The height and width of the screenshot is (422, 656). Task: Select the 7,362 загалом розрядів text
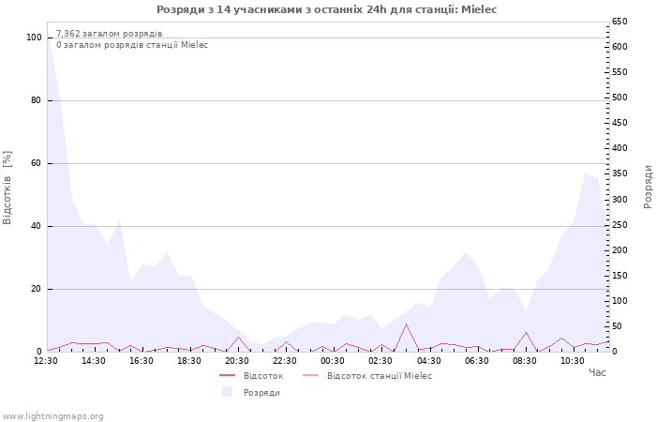109,34
